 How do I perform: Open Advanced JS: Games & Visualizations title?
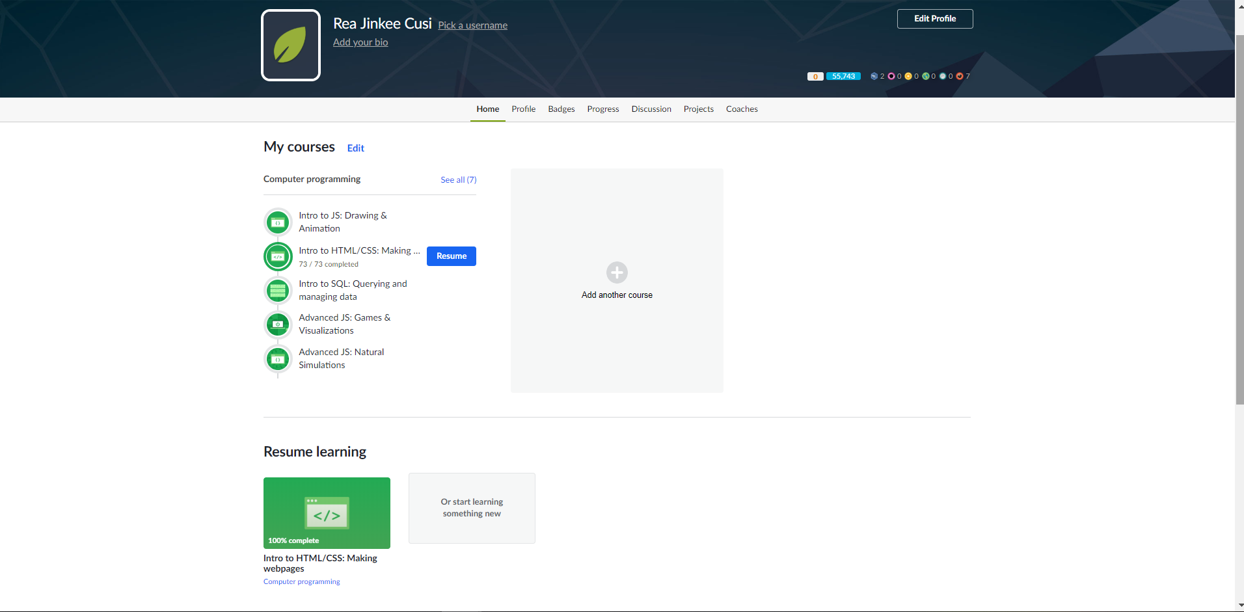point(345,324)
